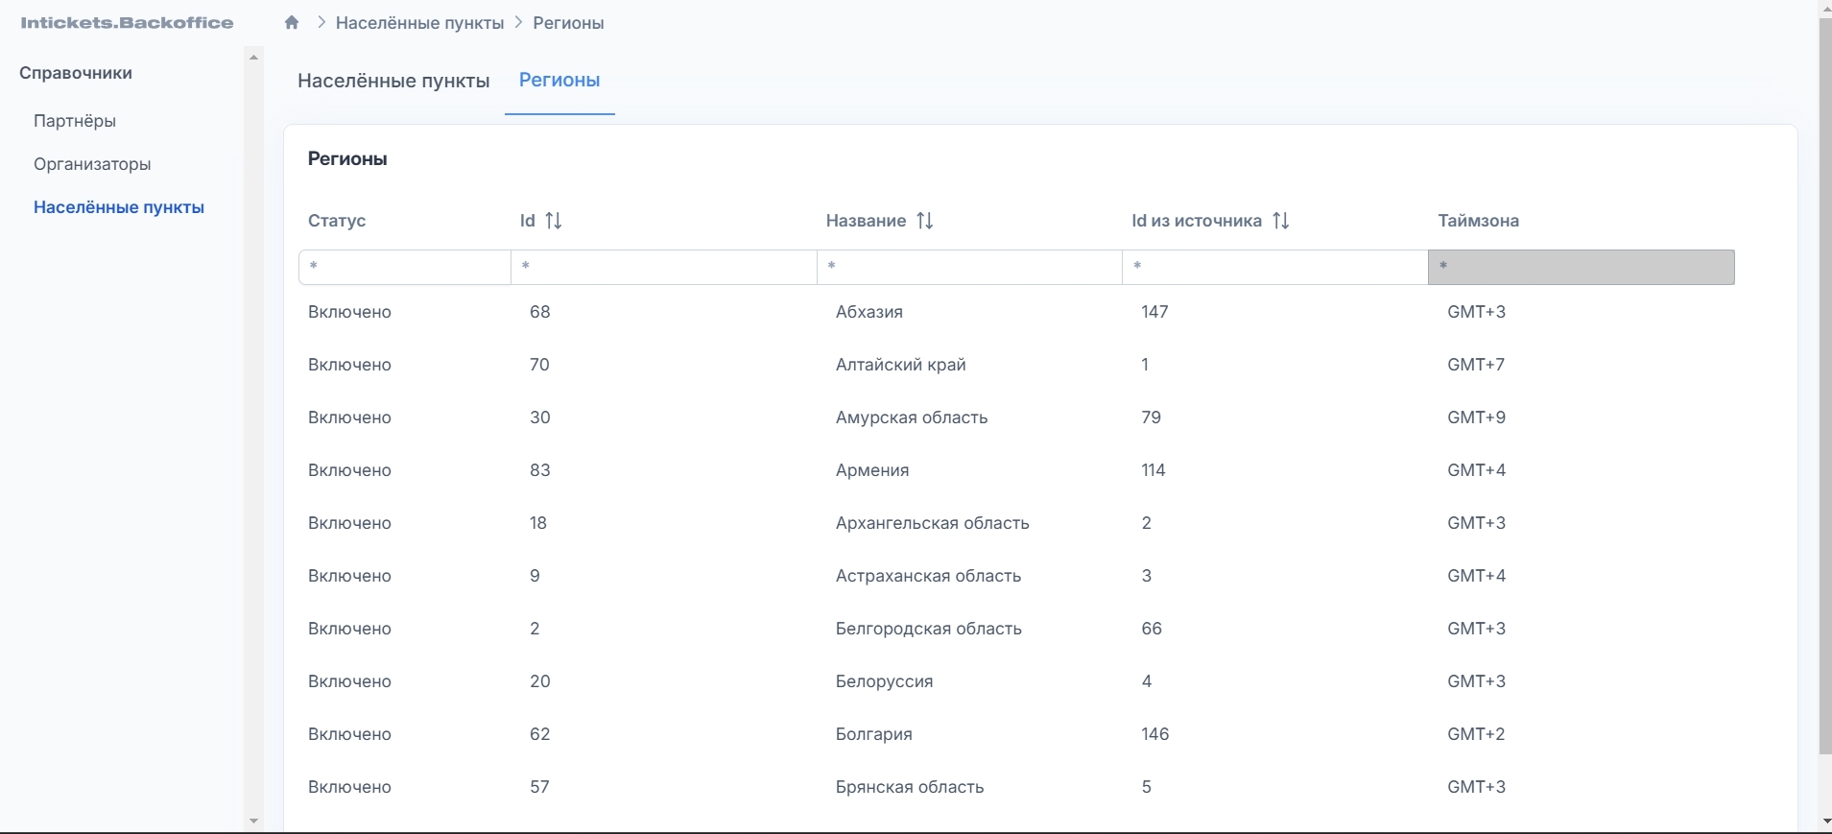This screenshot has height=834, width=1832.
Task: Click GMT+4 in the Армения row
Action: point(1477,470)
